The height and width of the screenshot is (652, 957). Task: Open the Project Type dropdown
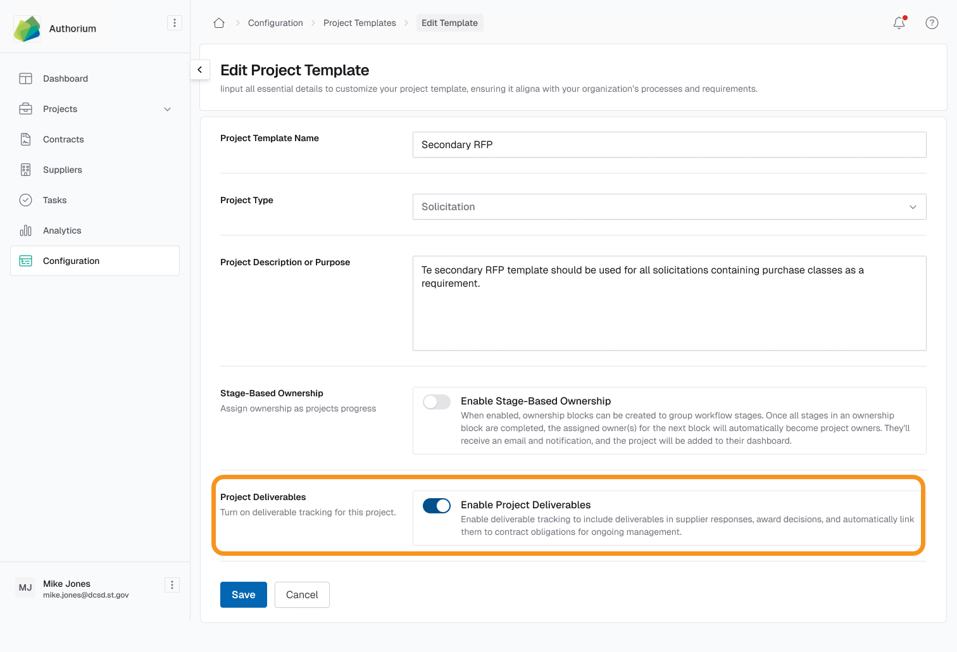point(668,206)
